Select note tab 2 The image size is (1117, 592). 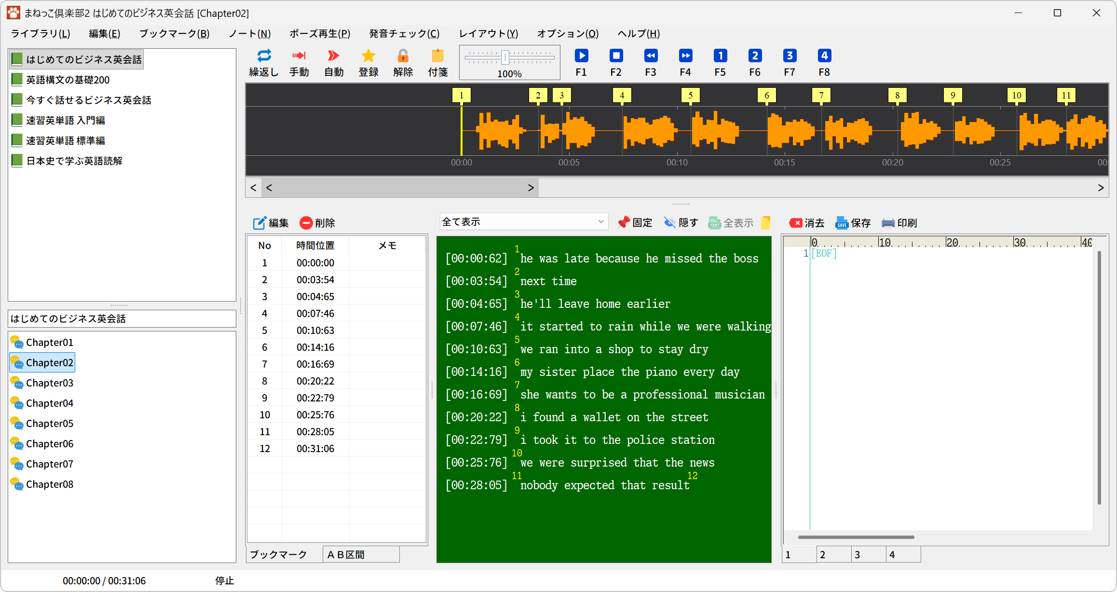(834, 554)
